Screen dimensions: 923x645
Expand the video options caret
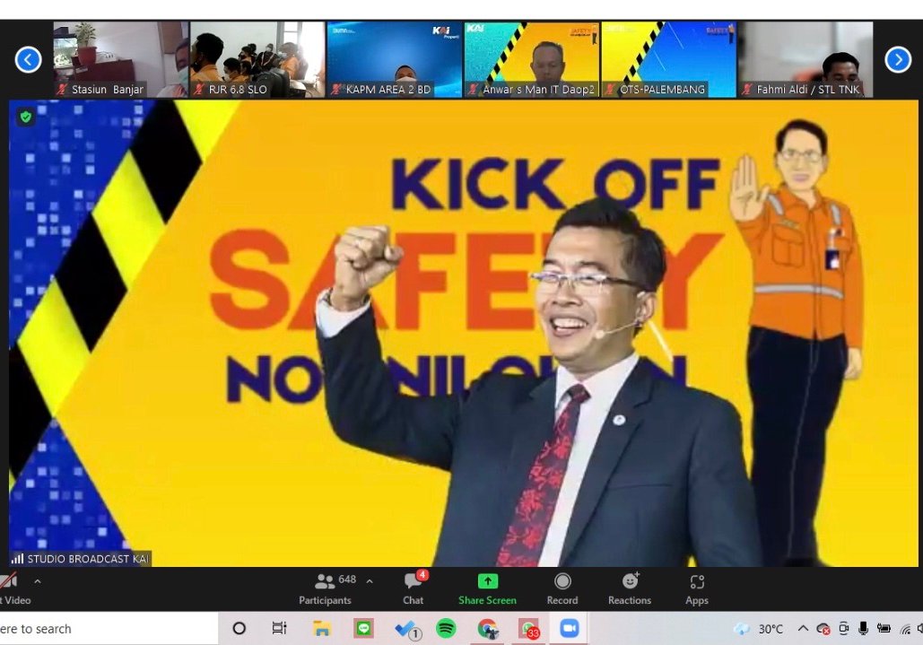37,581
